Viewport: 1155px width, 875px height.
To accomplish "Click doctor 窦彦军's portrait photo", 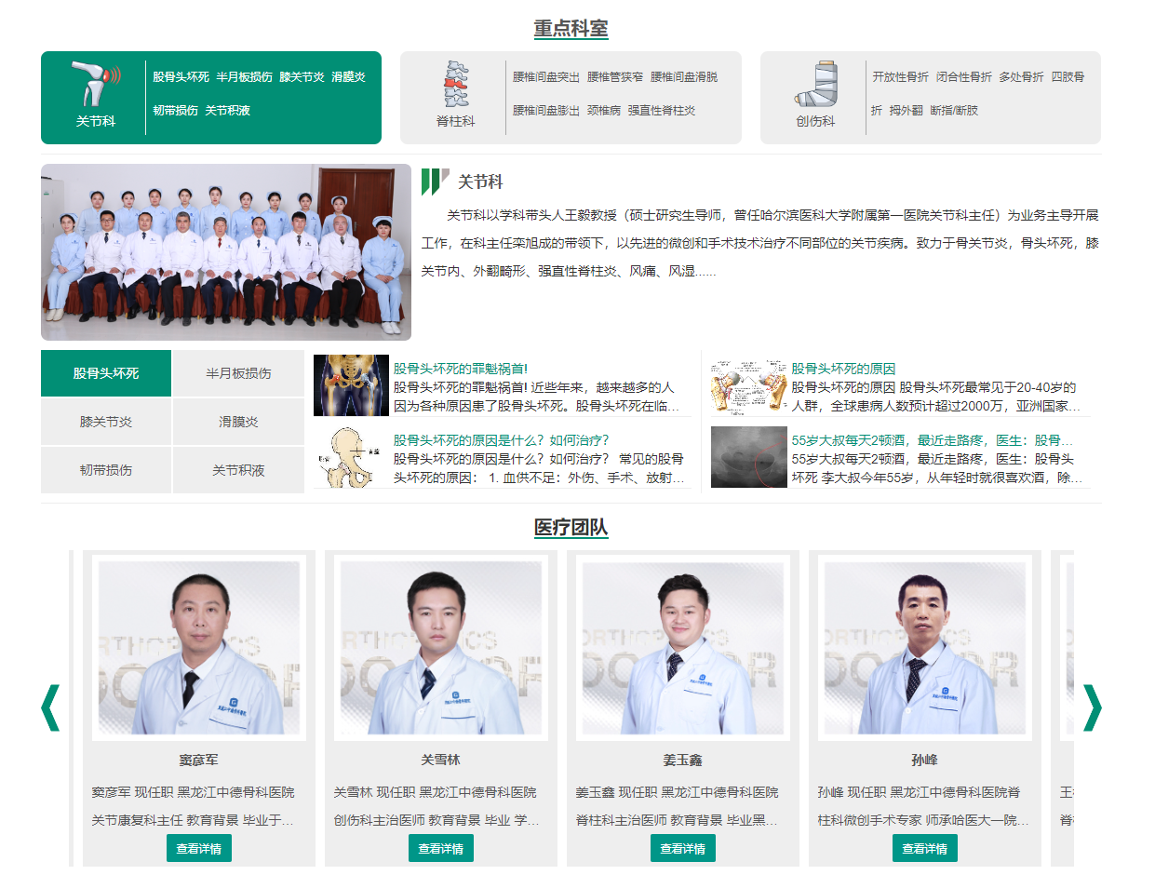I will 199,648.
